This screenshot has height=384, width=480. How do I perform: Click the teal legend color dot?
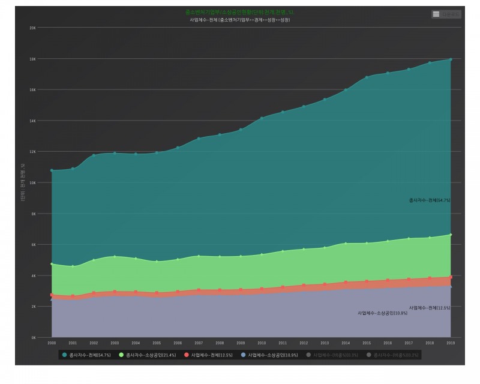[x=64, y=355]
